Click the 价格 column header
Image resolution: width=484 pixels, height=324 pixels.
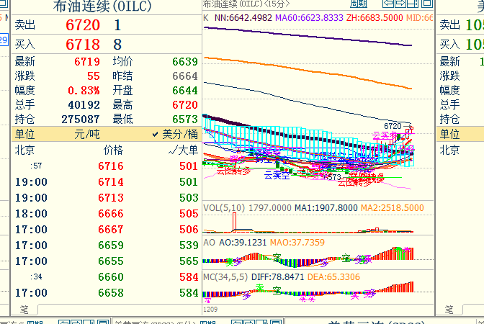pos(113,150)
